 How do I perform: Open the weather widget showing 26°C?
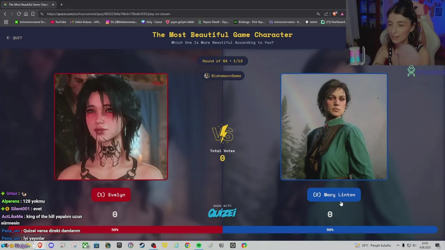click(x=372, y=245)
